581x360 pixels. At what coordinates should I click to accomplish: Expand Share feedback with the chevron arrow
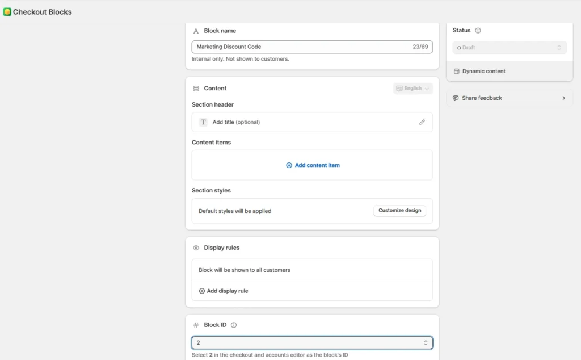click(x=563, y=98)
